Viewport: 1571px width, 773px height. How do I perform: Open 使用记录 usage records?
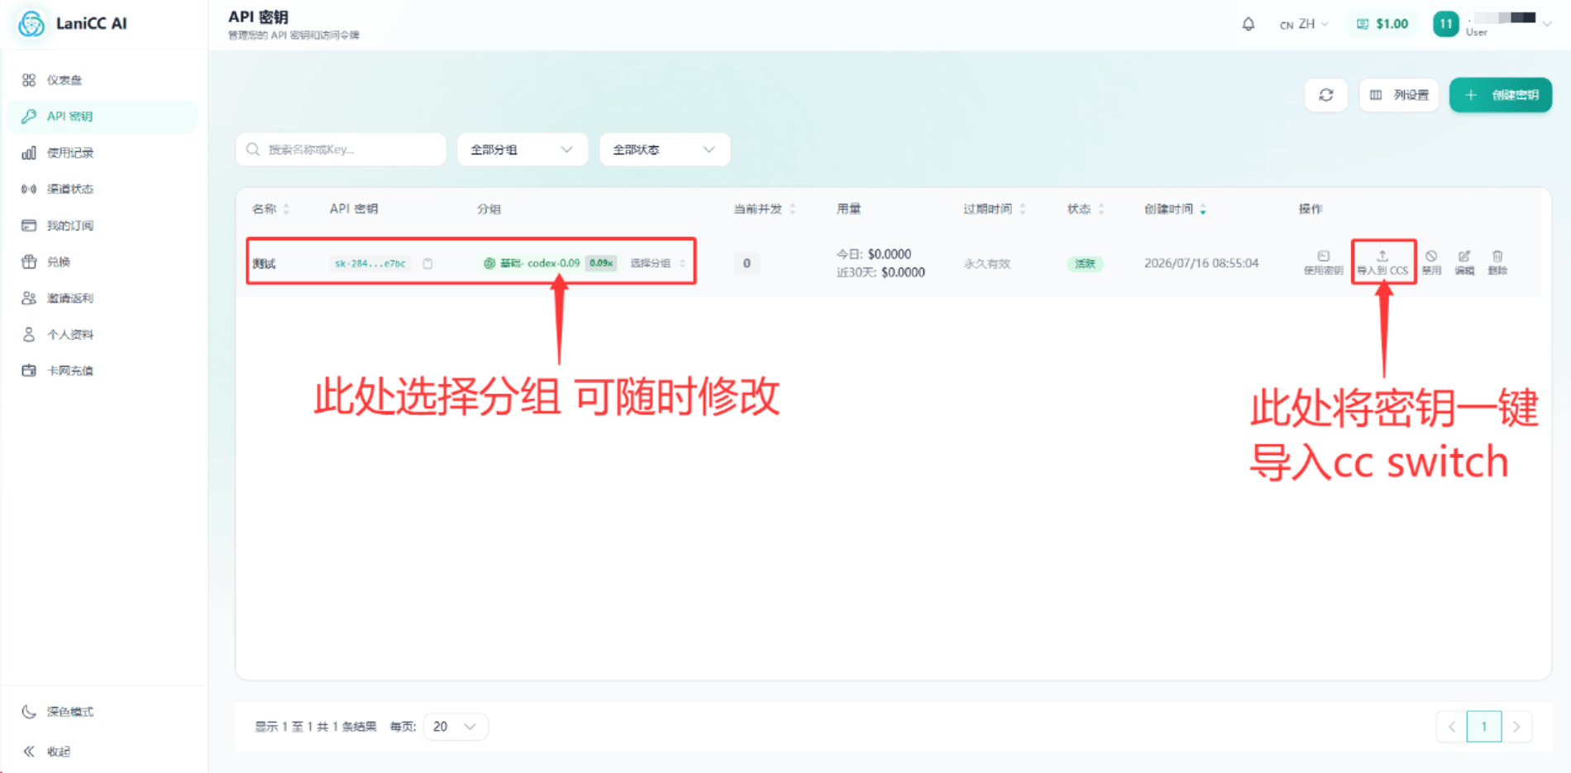[x=69, y=153]
